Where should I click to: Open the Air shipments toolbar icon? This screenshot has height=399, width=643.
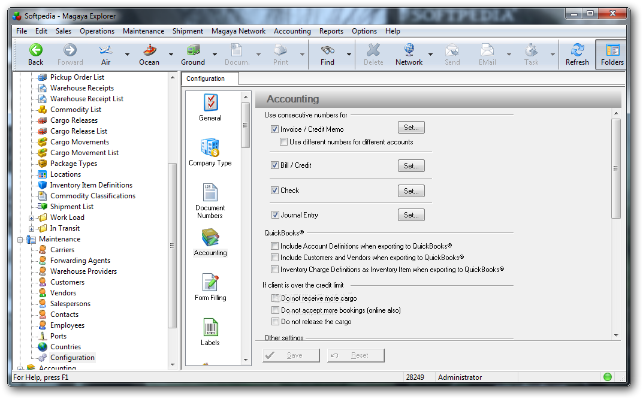105,50
